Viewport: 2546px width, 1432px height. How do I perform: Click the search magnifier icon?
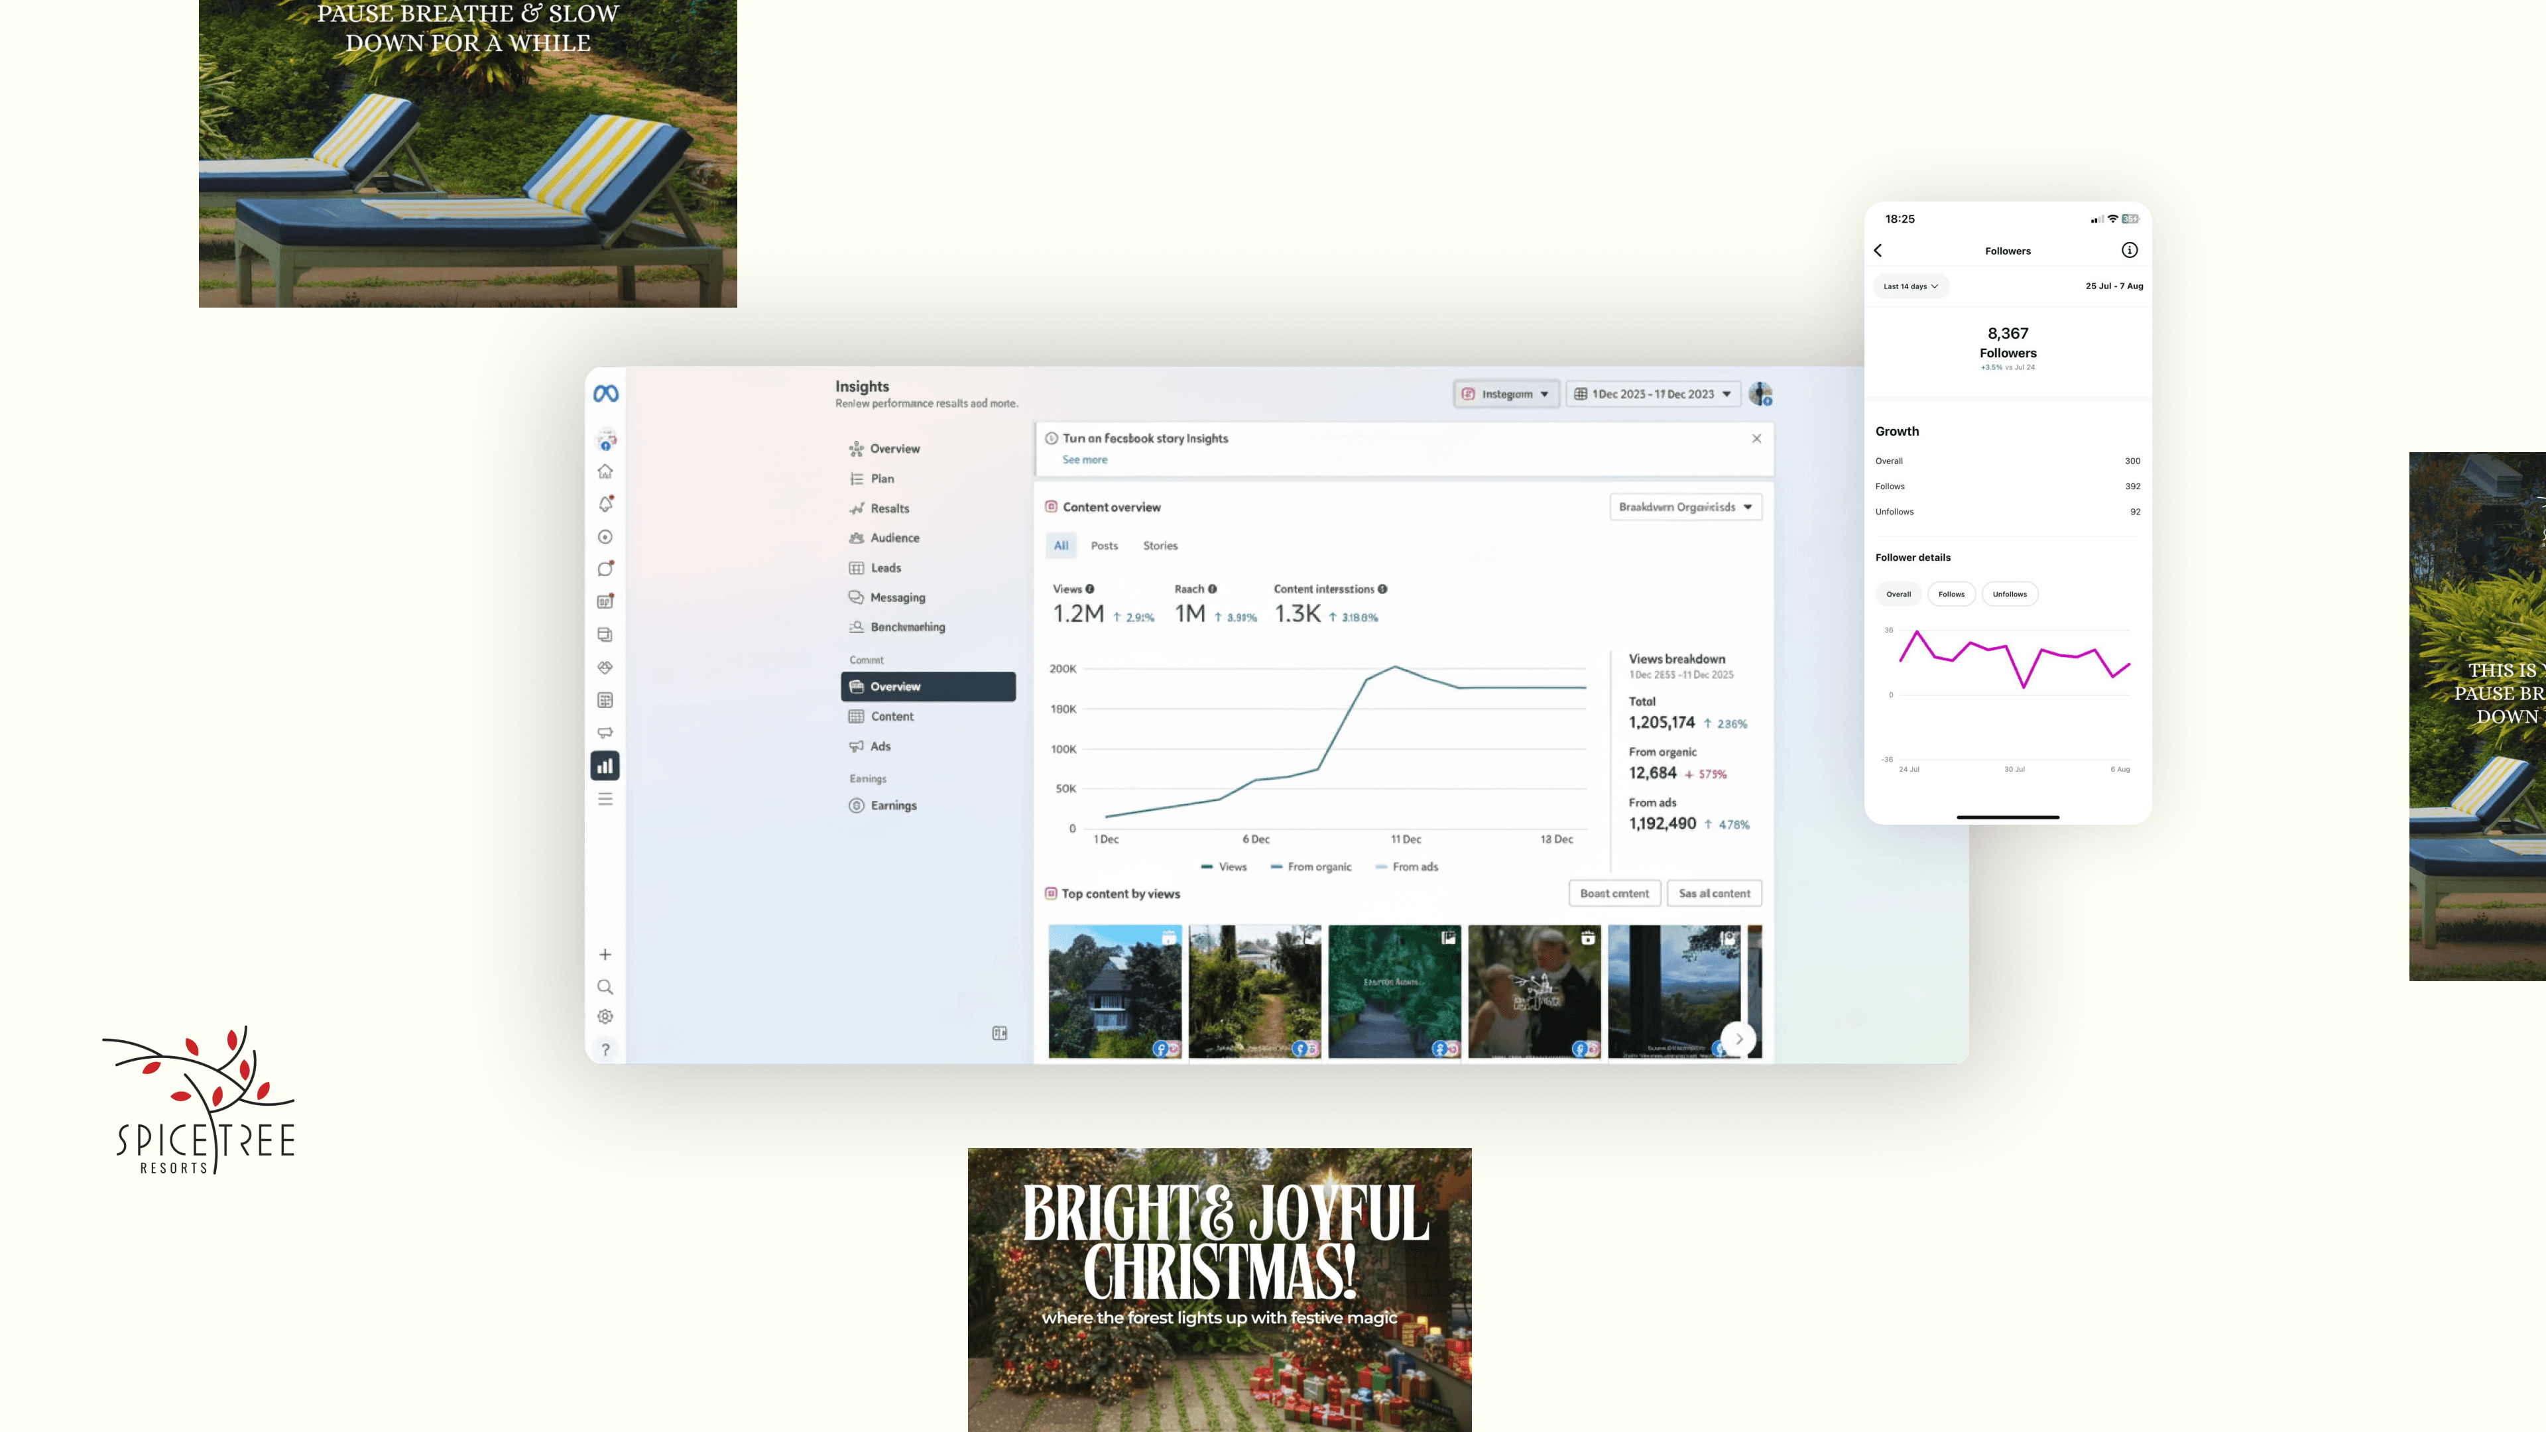coord(605,986)
